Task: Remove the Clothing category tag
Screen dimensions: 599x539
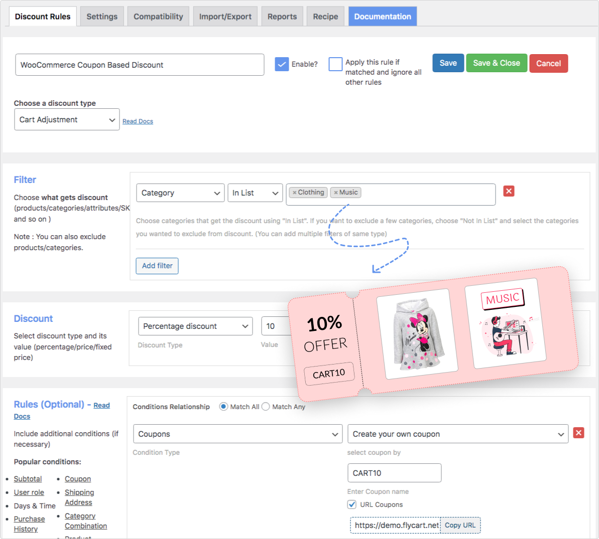Action: [295, 193]
